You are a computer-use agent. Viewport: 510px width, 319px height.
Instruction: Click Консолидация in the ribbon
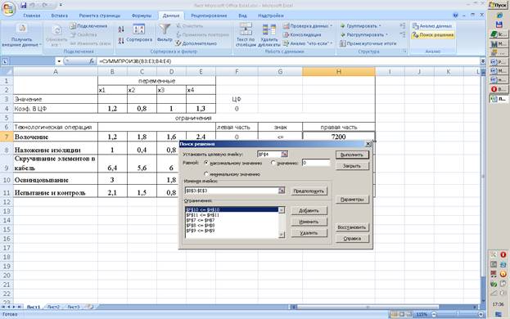click(302, 34)
